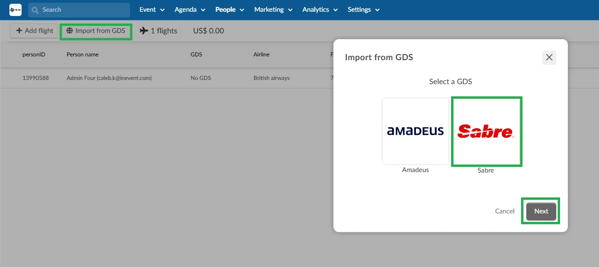Click the airplane icon beside 1 flights
The width and height of the screenshot is (599, 267).
click(x=144, y=31)
